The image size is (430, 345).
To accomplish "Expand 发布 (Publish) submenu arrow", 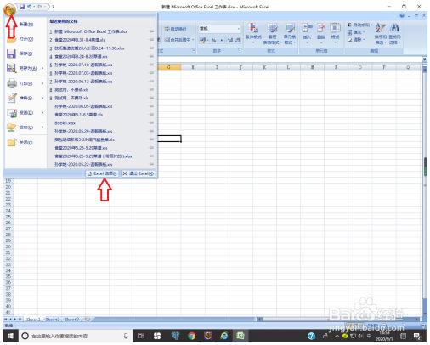I will click(x=42, y=127).
